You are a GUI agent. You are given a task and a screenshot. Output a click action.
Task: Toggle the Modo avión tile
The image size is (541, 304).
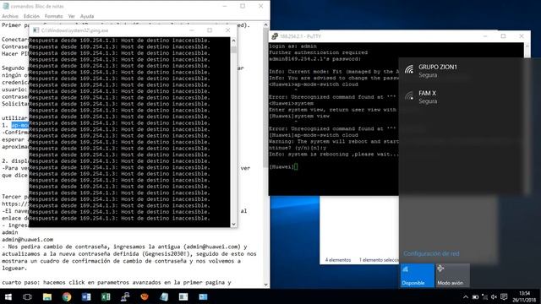[453, 275]
